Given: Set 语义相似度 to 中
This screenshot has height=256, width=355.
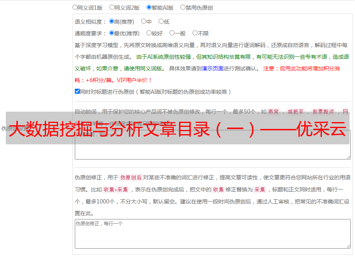Looking at the screenshot, I should 143,21.
